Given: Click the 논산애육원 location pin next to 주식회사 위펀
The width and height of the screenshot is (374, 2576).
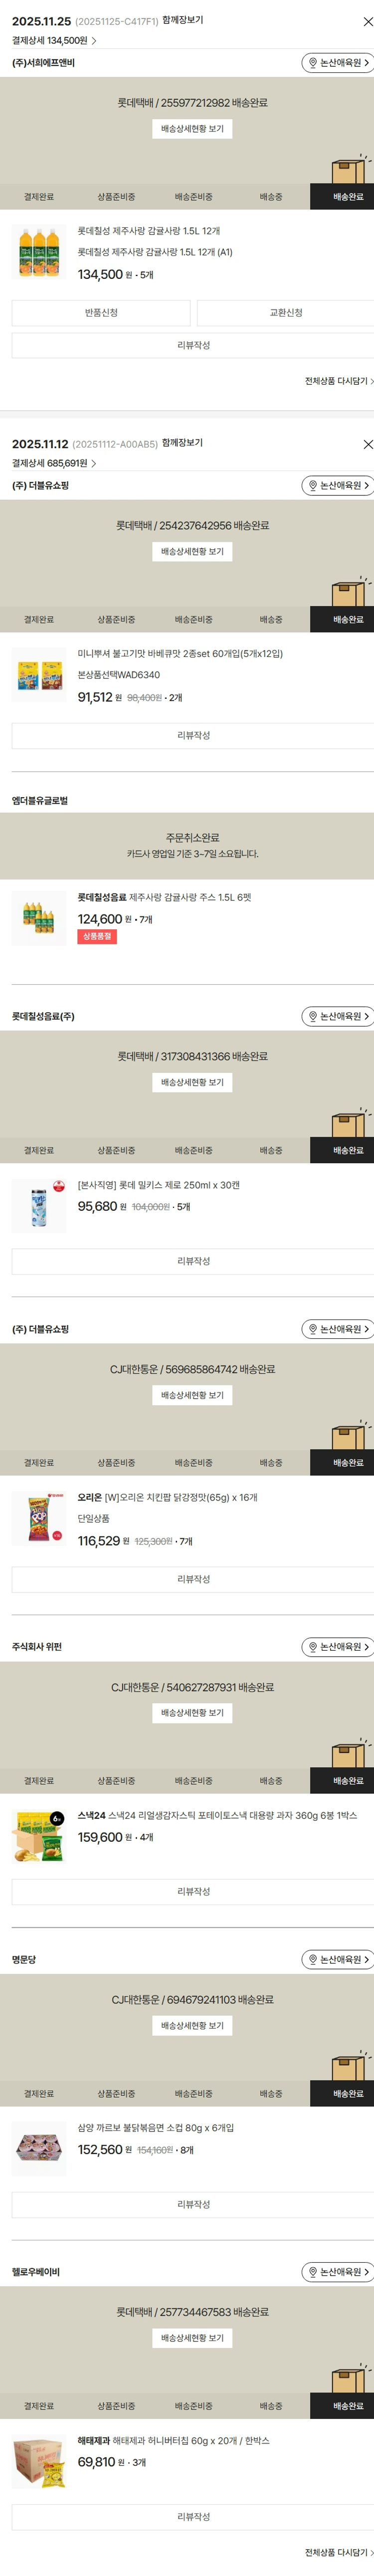Looking at the screenshot, I should 338,1646.
